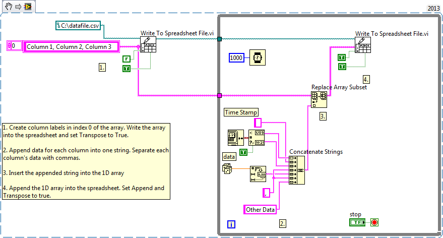
Task: Select the left Write To Spreadsheet File icon
Action: 149,47
